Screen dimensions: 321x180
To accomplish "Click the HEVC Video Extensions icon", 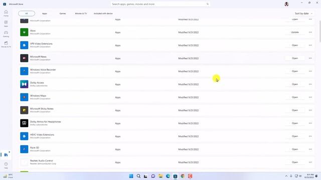I will coord(24,136).
